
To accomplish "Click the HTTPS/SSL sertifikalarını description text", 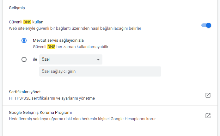I will (x=52, y=98).
